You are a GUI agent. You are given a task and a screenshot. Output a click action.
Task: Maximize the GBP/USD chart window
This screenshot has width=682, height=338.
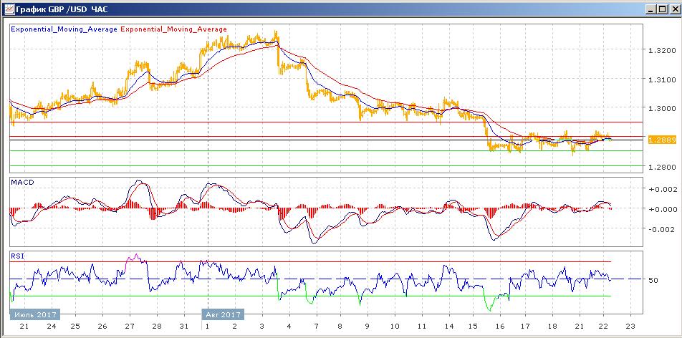pyautogui.click(x=661, y=9)
